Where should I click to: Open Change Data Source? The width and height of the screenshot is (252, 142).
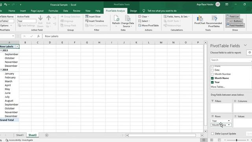(128, 21)
